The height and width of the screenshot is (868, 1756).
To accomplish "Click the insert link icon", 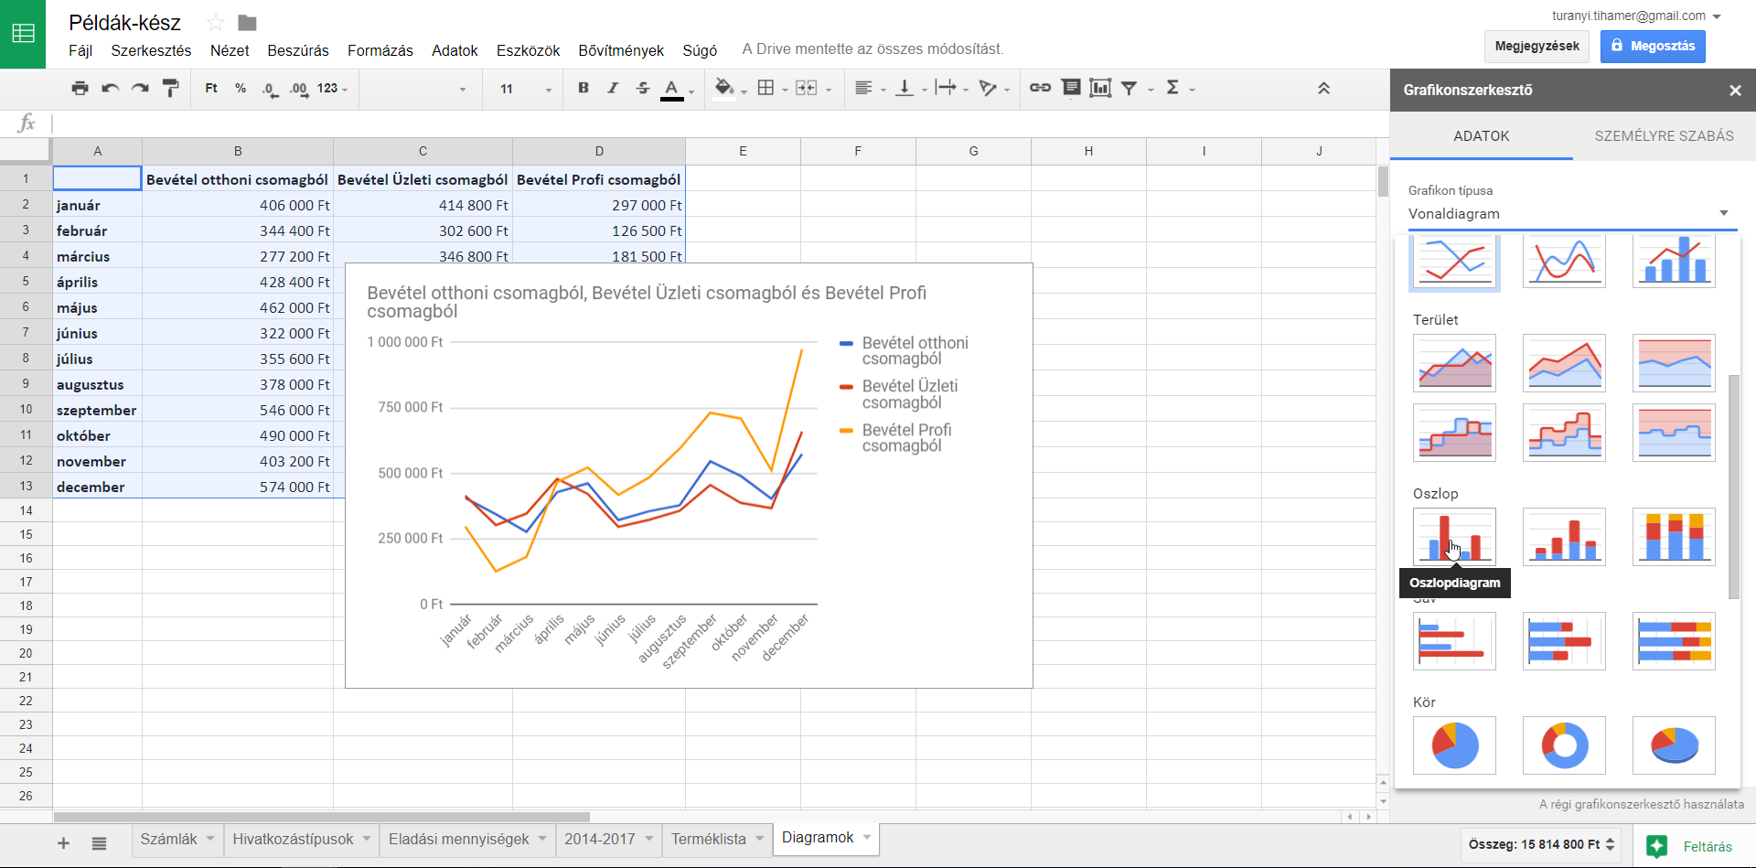I will coord(1040,89).
